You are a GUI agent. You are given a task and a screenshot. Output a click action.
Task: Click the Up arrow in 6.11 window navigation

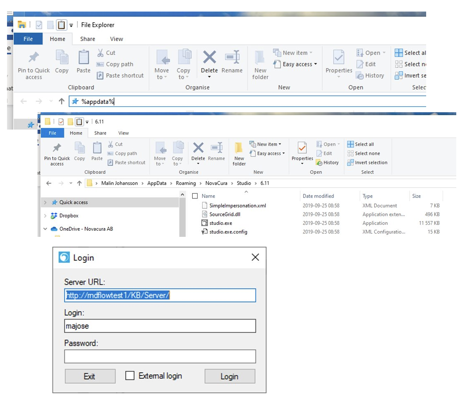click(x=79, y=183)
